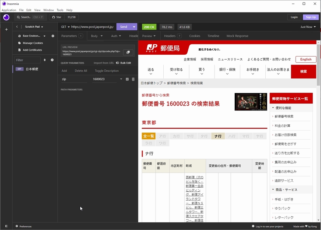The width and height of the screenshot is (321, 230).
Task: Click the ナ行 index tab
Action: pos(218,136)
